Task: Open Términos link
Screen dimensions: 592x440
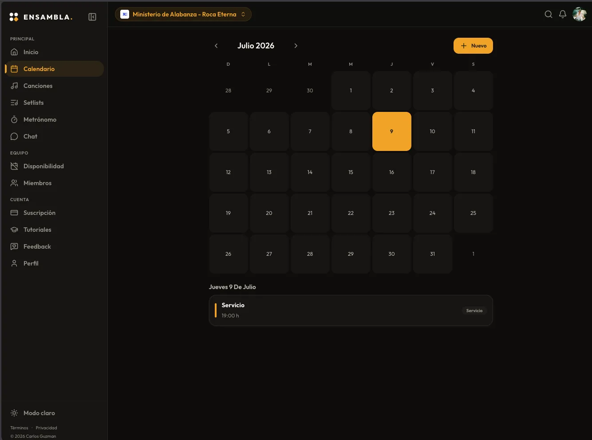Action: tap(19, 428)
